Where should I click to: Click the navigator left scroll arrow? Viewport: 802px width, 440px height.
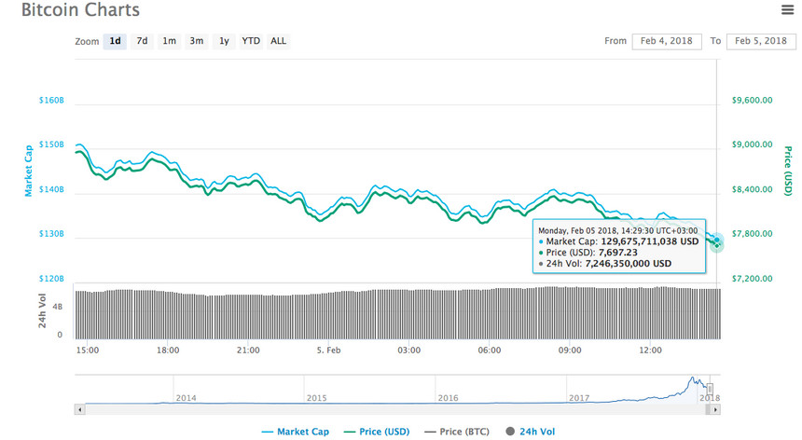pyautogui.click(x=80, y=409)
